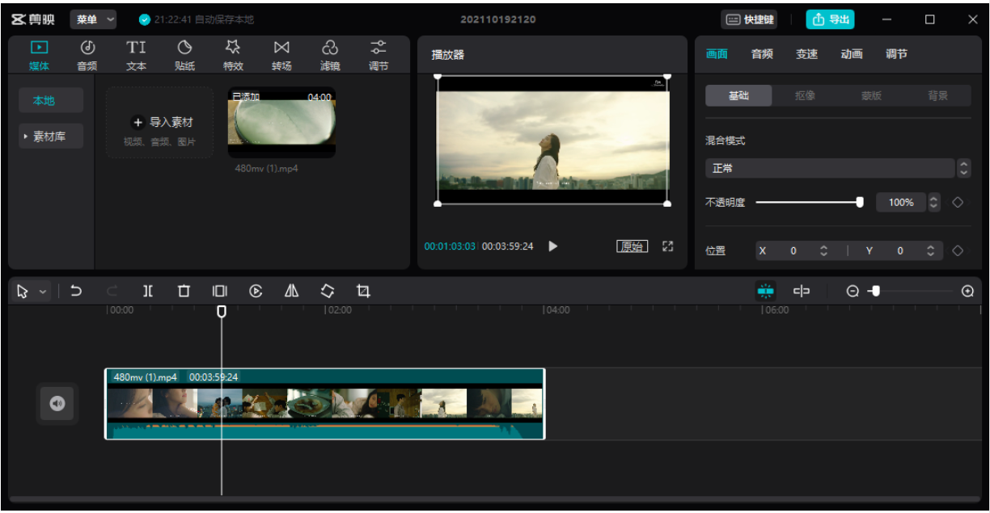The image size is (990, 513).
Task: Undo the last action
Action: [76, 292]
